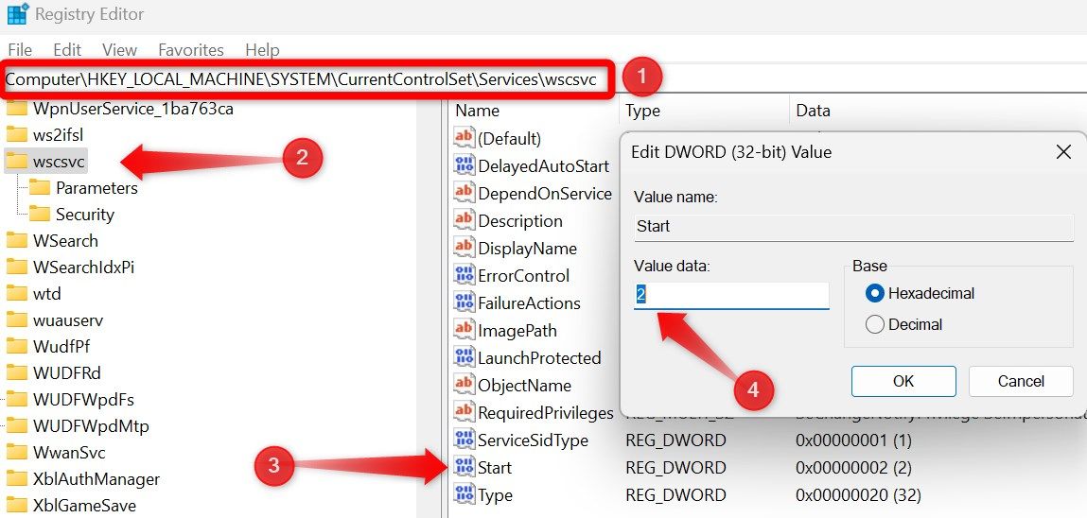Viewport: 1087px width, 518px height.
Task: Select the WSearch folder icon
Action: click(16, 240)
